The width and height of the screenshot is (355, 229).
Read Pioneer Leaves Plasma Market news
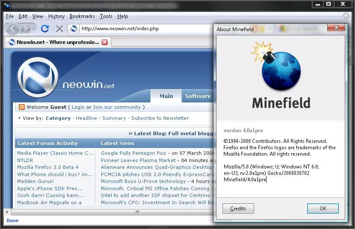(x=138, y=160)
